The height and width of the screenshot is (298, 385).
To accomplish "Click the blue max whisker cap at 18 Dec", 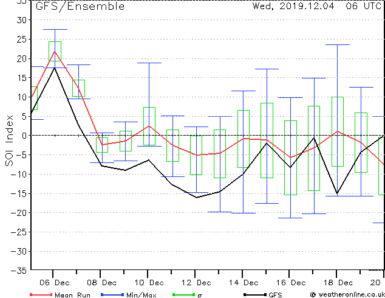I will point(338,45).
